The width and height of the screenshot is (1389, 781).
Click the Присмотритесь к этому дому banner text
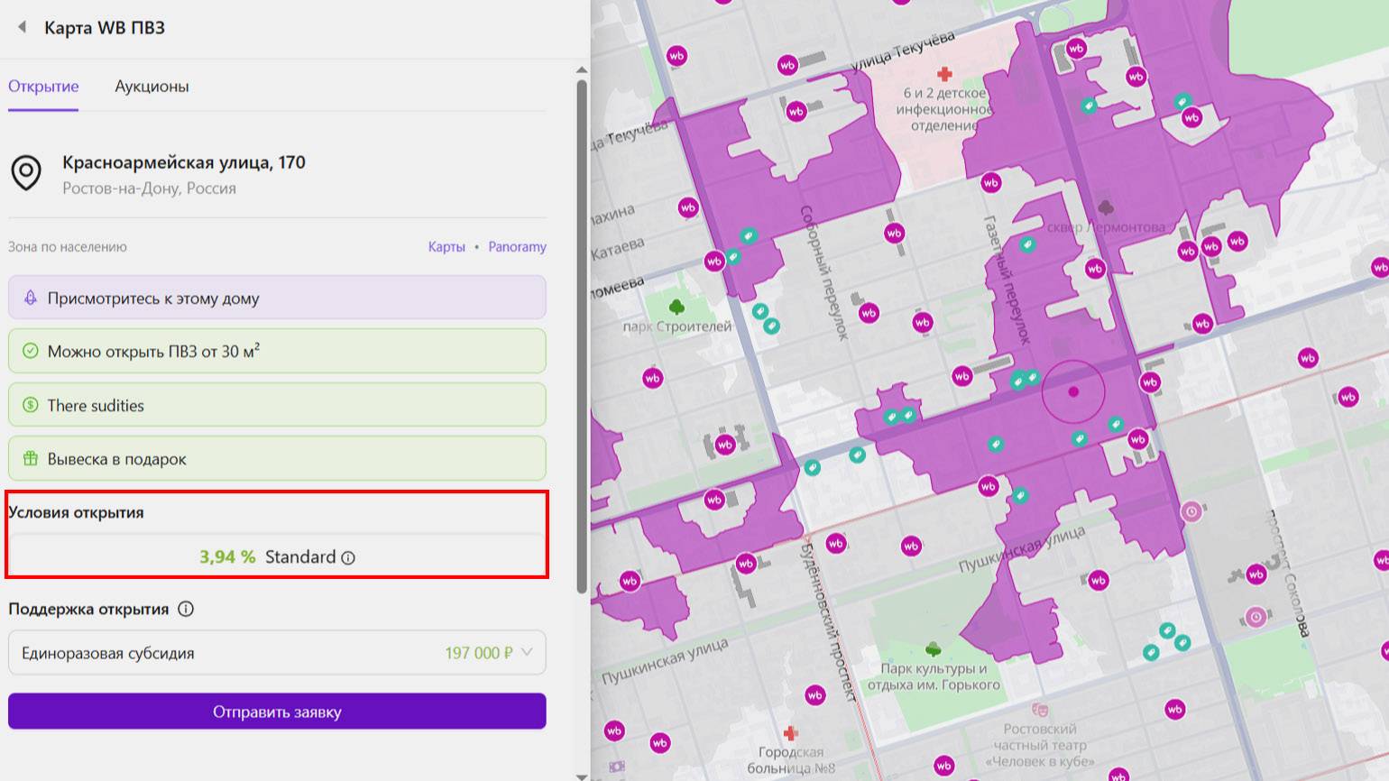pyautogui.click(x=153, y=298)
